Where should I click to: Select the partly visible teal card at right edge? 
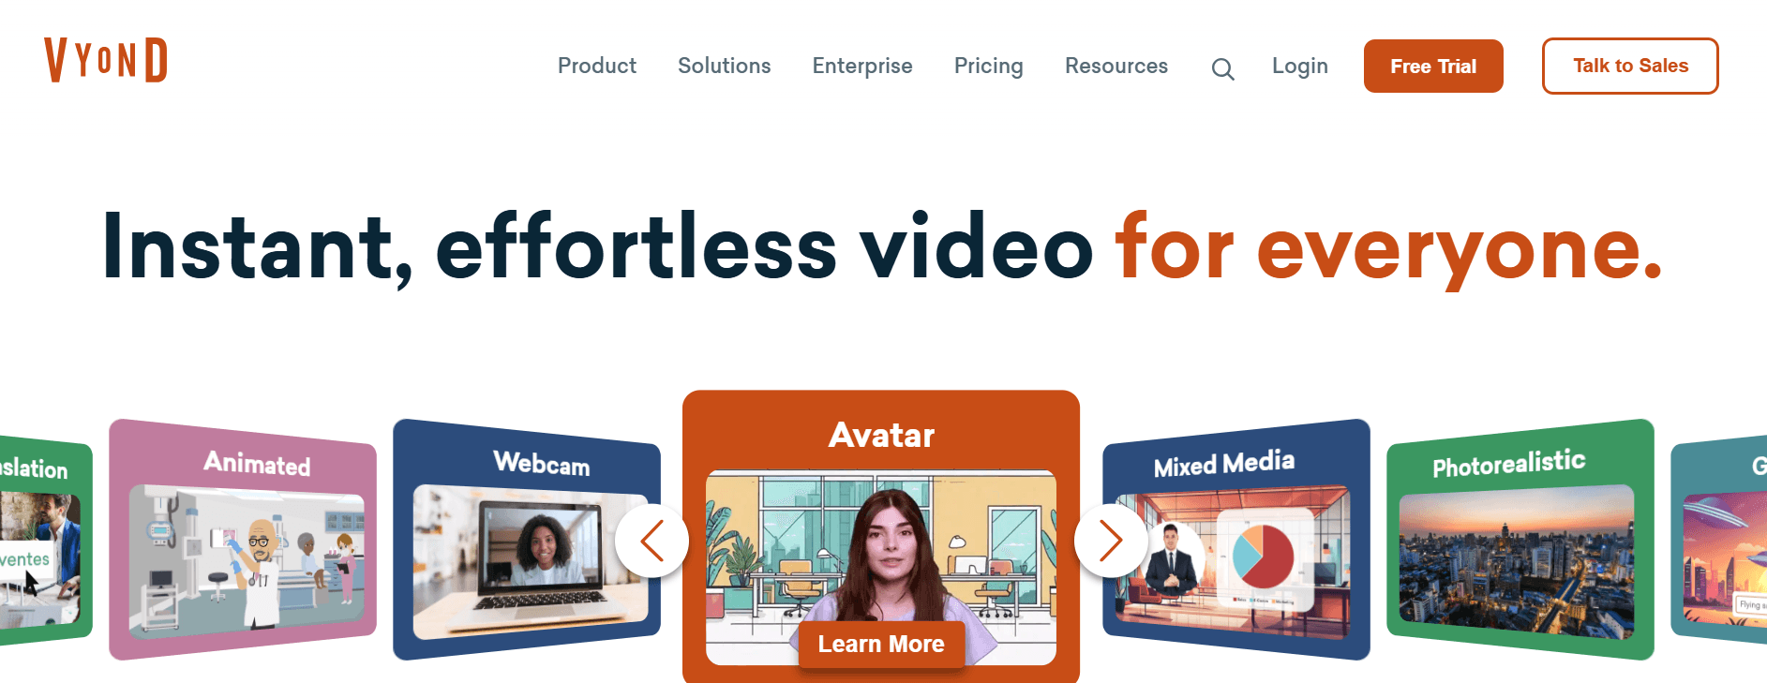tap(1719, 540)
